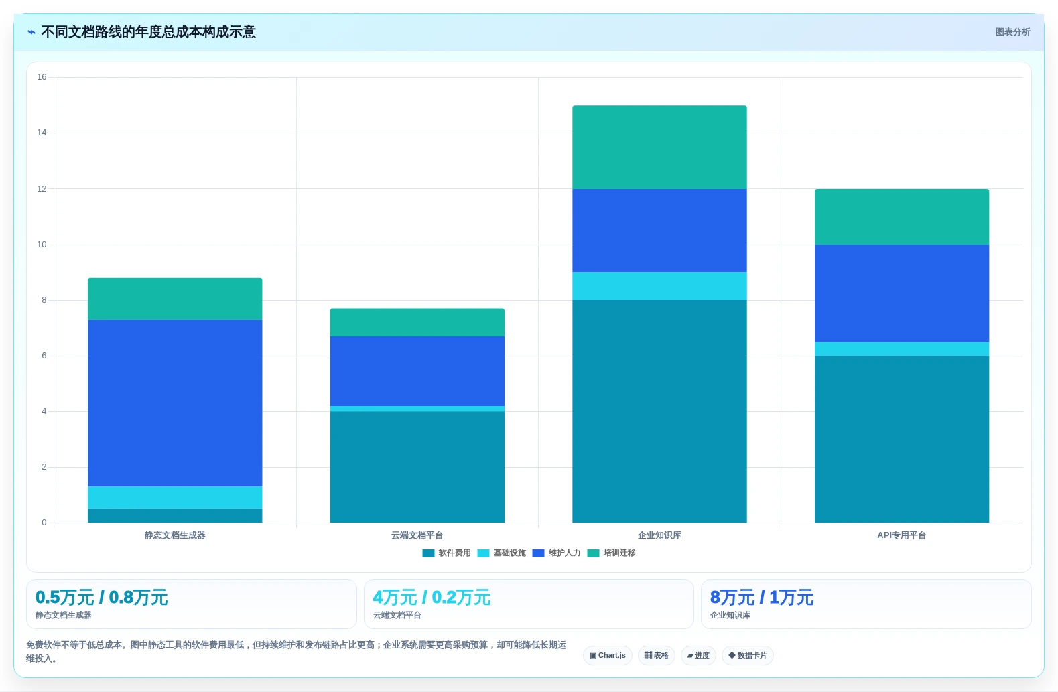The image size is (1058, 692).
Task: Click 静态文档生成器 maintenance labor bar segment
Action: (175, 403)
